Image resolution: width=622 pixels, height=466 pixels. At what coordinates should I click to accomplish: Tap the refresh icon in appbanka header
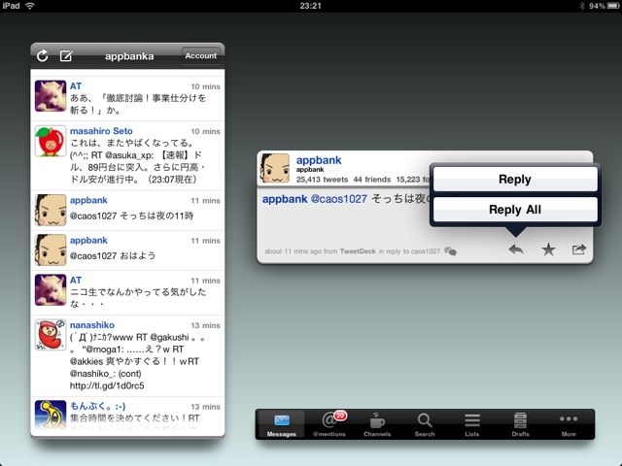tap(43, 56)
